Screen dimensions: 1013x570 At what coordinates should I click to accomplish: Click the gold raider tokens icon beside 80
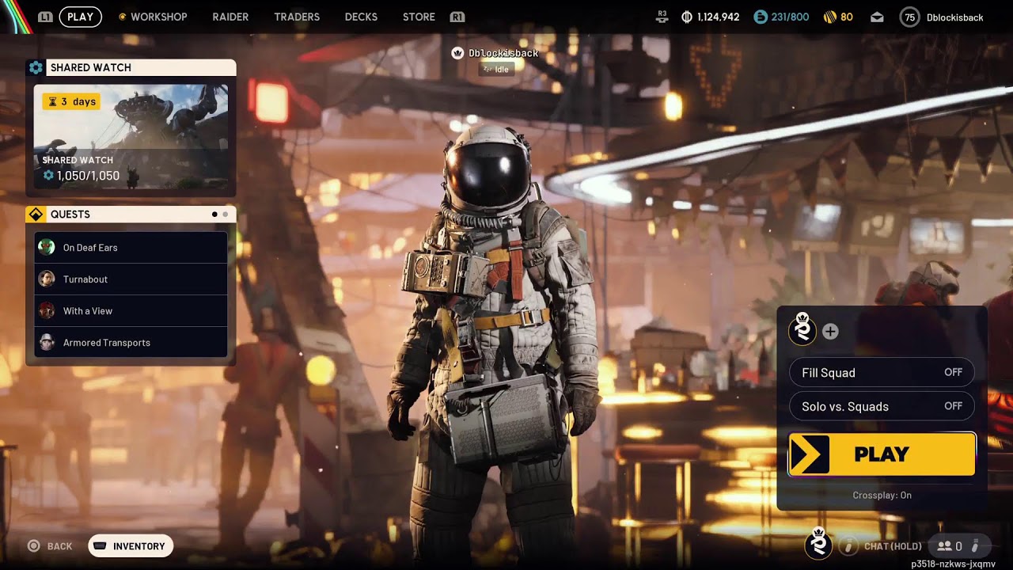click(830, 17)
